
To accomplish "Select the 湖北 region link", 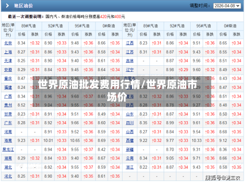I will coord(8,167).
